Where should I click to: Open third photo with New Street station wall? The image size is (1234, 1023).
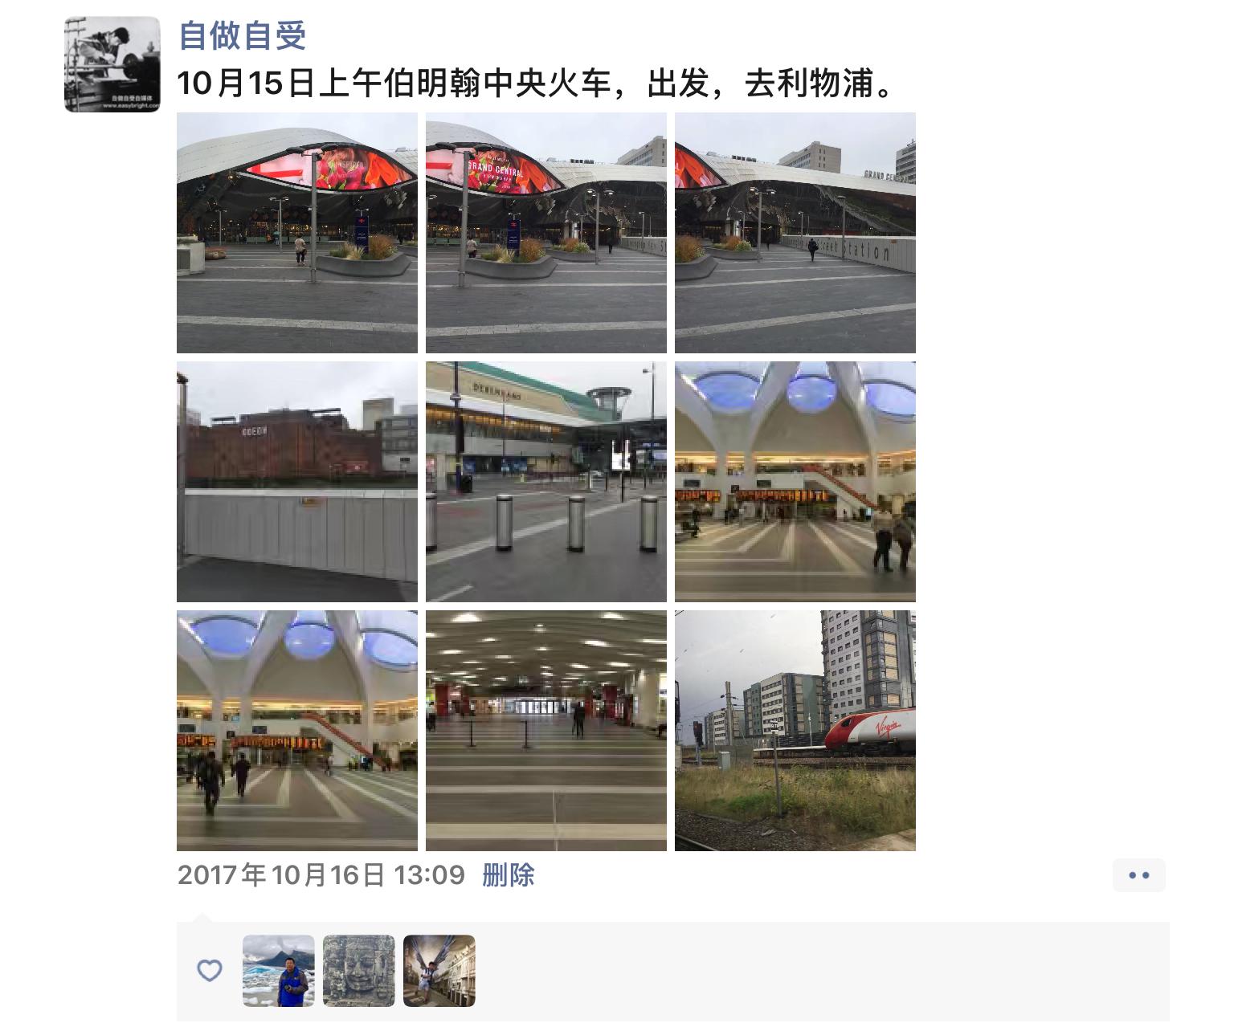(x=795, y=233)
